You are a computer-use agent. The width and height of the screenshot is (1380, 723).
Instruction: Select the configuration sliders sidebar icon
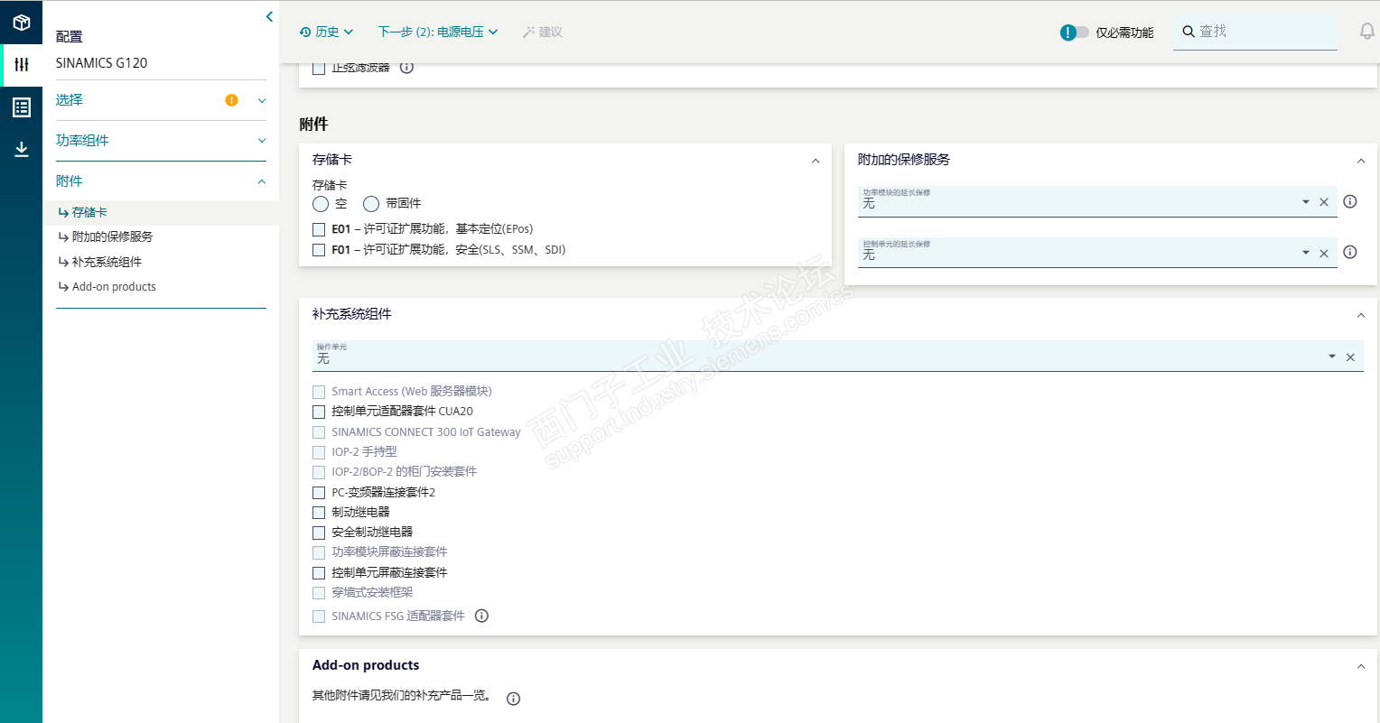22,65
